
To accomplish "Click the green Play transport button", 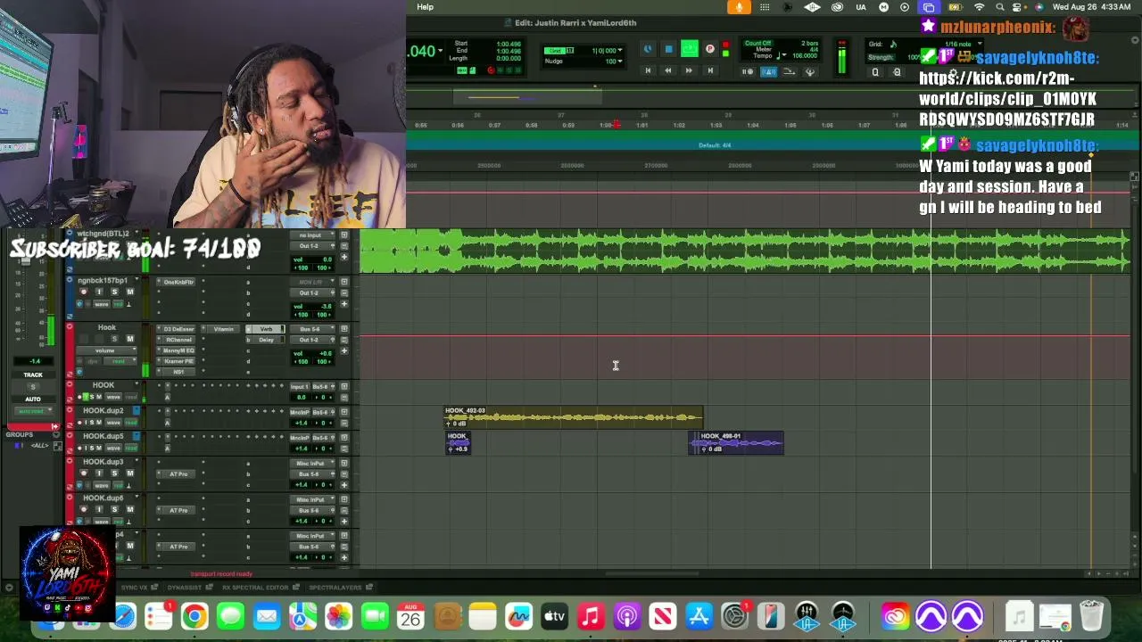I will (689, 49).
